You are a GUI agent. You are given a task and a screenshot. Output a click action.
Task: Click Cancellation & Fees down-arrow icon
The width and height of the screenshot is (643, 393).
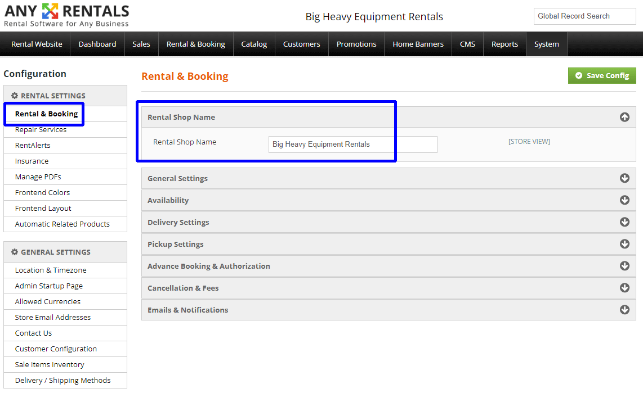(x=624, y=288)
